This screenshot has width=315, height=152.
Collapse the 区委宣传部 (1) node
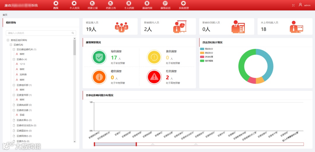click(14, 95)
